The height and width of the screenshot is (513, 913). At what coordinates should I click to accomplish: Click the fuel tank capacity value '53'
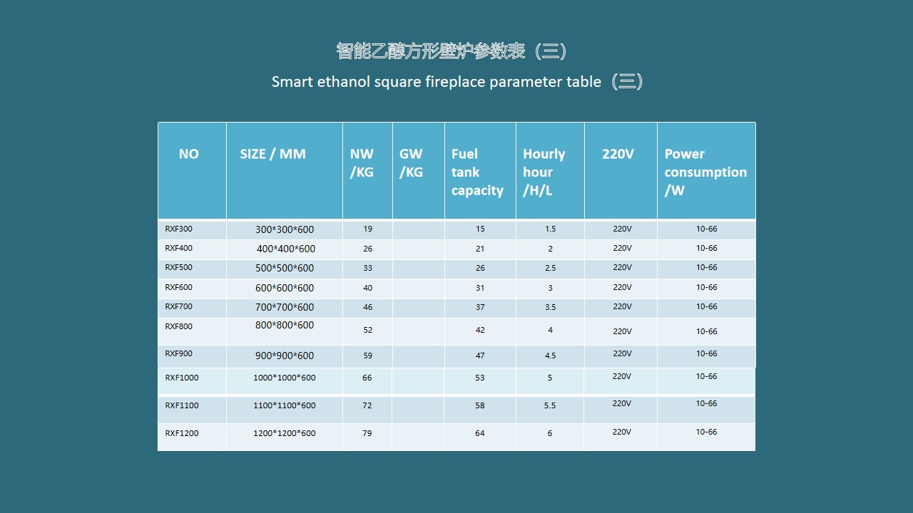click(x=480, y=378)
